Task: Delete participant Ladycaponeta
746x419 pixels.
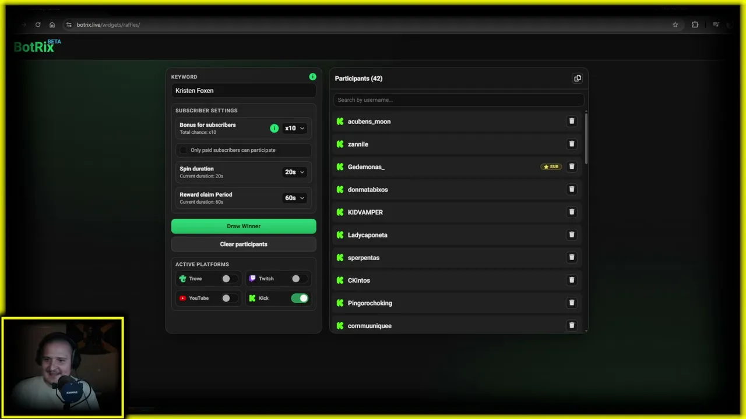Action: click(572, 235)
